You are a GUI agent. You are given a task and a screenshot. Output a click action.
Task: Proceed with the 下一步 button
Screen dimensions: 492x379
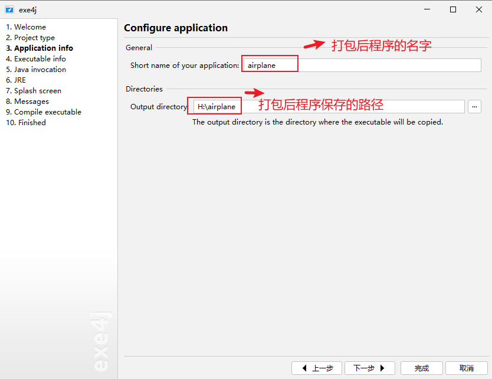point(370,368)
